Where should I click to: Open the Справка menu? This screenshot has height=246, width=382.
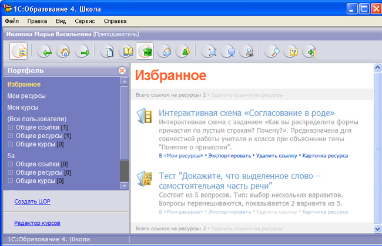coord(115,21)
